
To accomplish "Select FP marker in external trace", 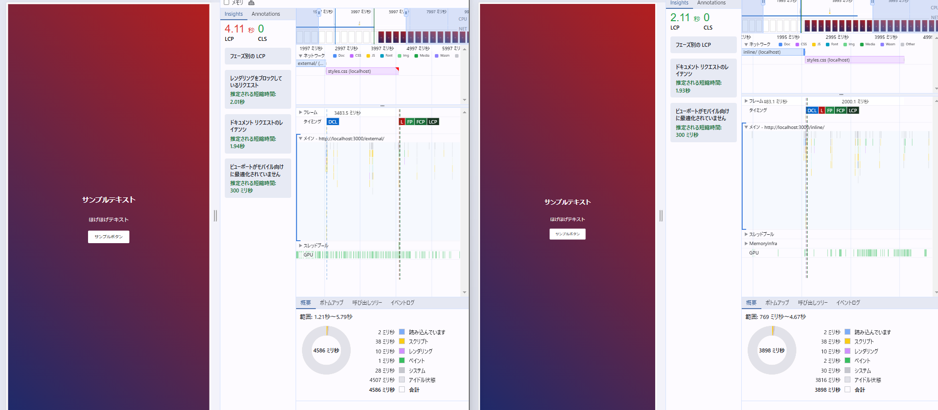I will (410, 122).
